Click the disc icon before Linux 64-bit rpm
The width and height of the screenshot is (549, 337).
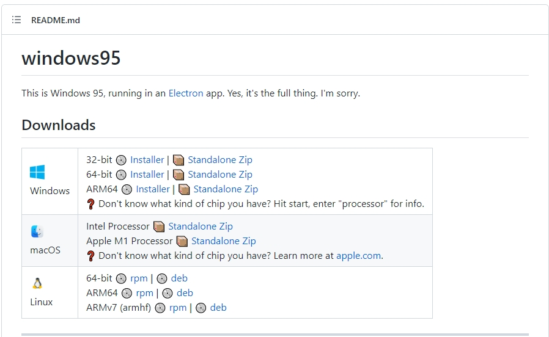(121, 278)
